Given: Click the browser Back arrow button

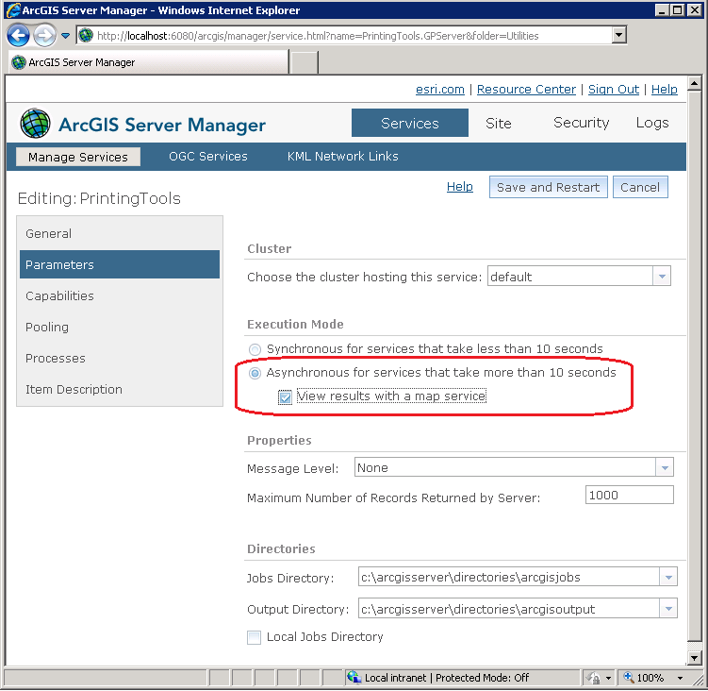Looking at the screenshot, I should coord(18,35).
